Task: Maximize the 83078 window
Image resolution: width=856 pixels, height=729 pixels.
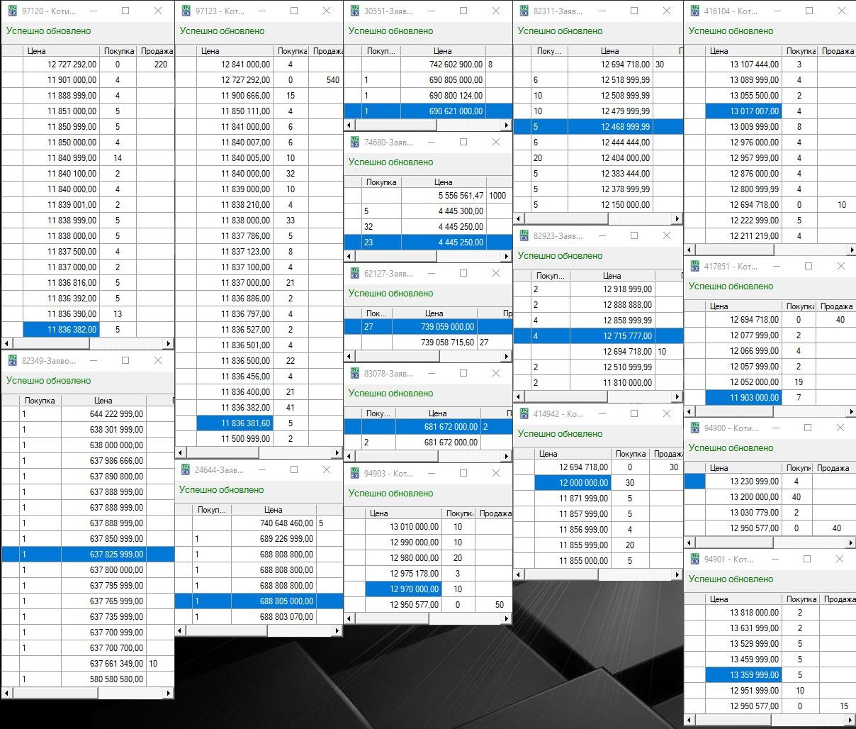Action: point(463,373)
